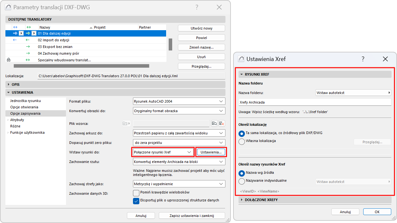Open the Zachowaj arkusz do dropdown
Viewport: 397px width, 223px height.
coord(179,133)
